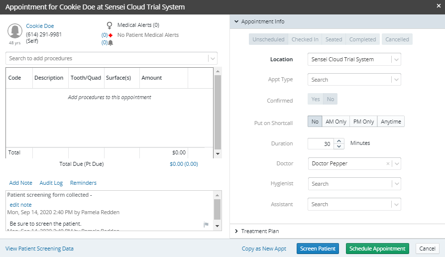Expand the Treatment Plan section
This screenshot has height=257, width=445.
point(236,231)
